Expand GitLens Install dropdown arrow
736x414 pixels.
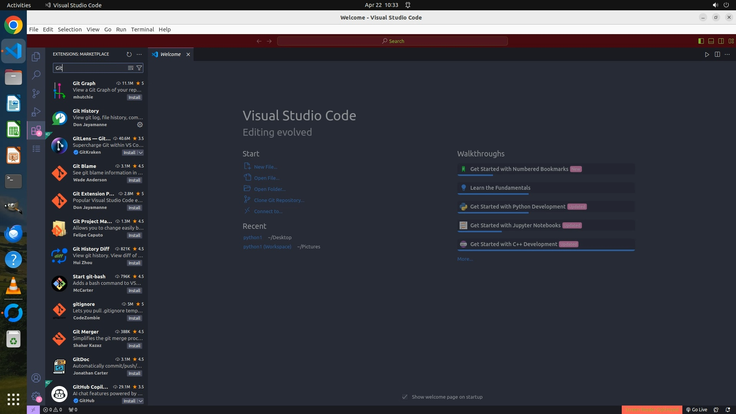[x=141, y=153]
